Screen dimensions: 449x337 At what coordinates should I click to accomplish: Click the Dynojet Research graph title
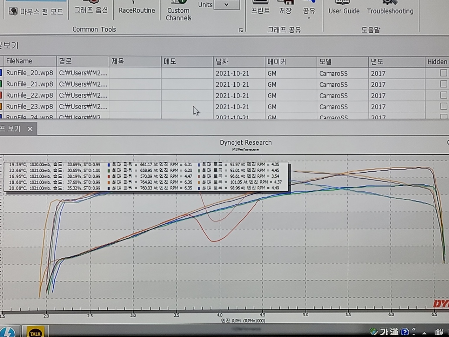tap(246, 142)
